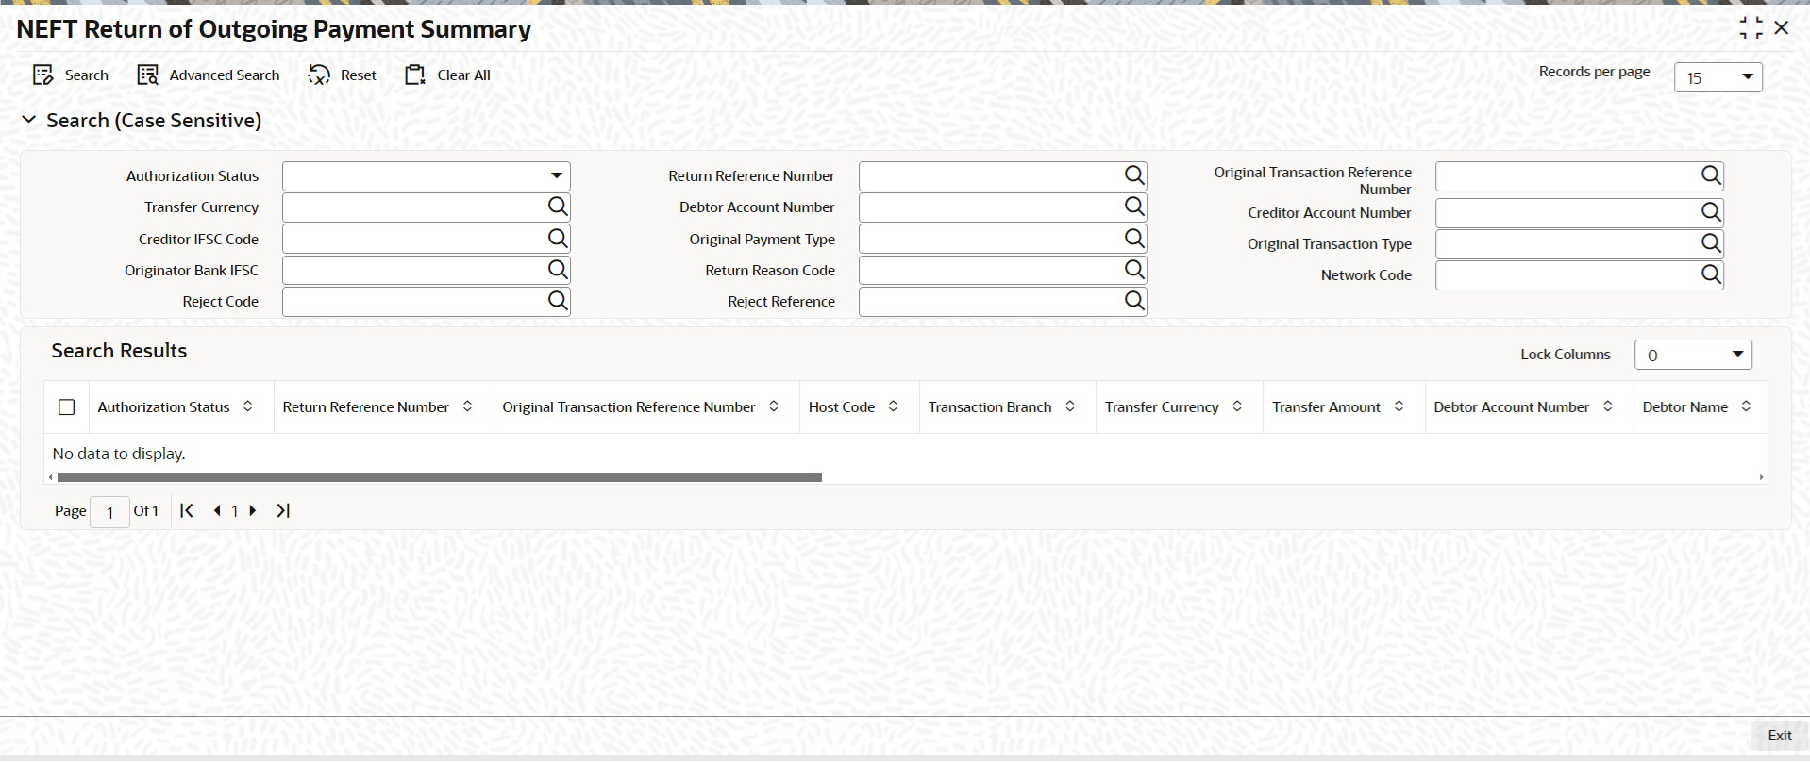This screenshot has height=763, width=1810.
Task: Click the horizontal scrollbar of results table
Action: click(440, 477)
